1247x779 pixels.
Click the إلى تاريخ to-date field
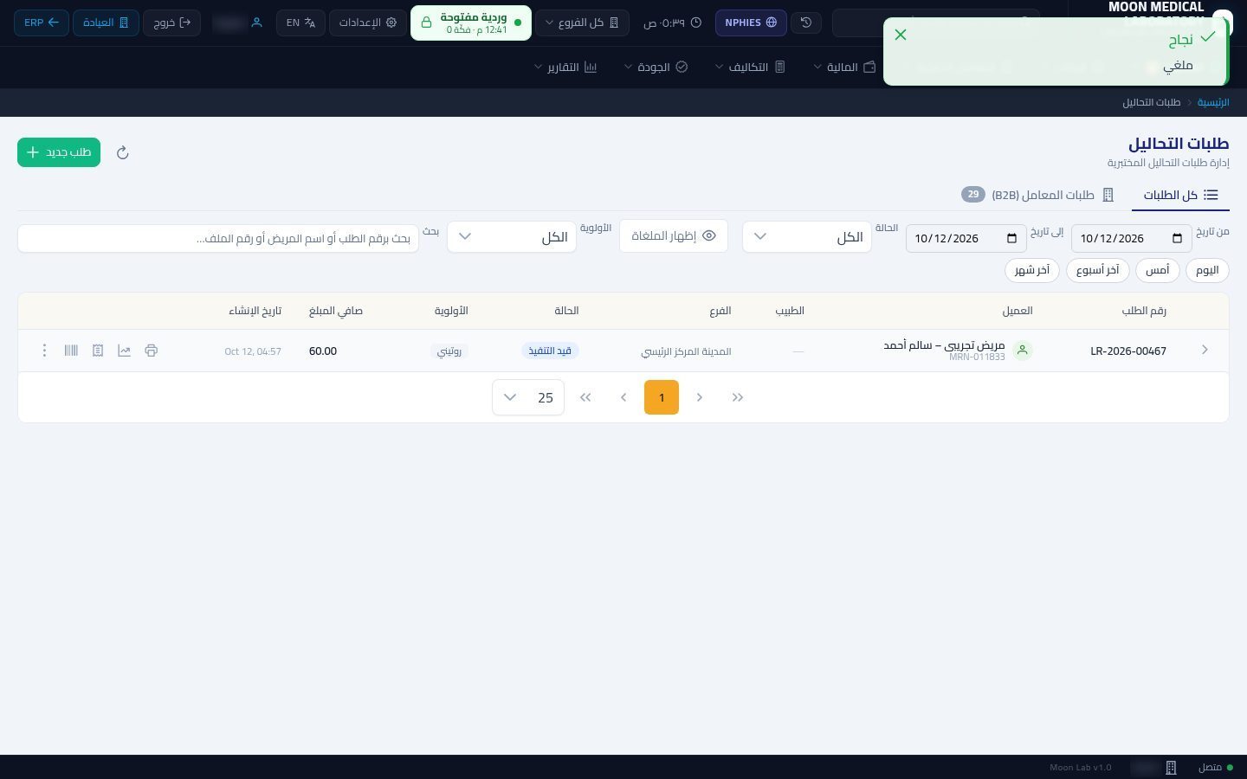966,238
